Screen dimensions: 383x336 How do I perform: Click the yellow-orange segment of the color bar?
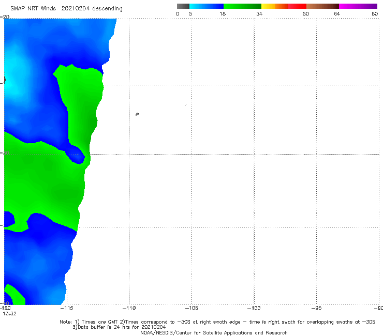tap(275, 6)
